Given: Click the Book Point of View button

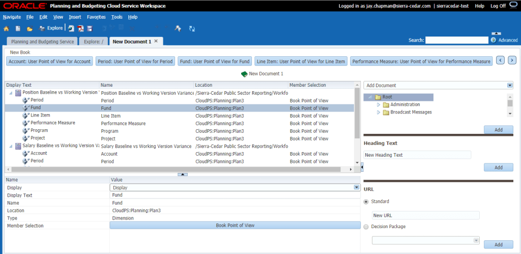Looking at the screenshot, I should coord(235,225).
